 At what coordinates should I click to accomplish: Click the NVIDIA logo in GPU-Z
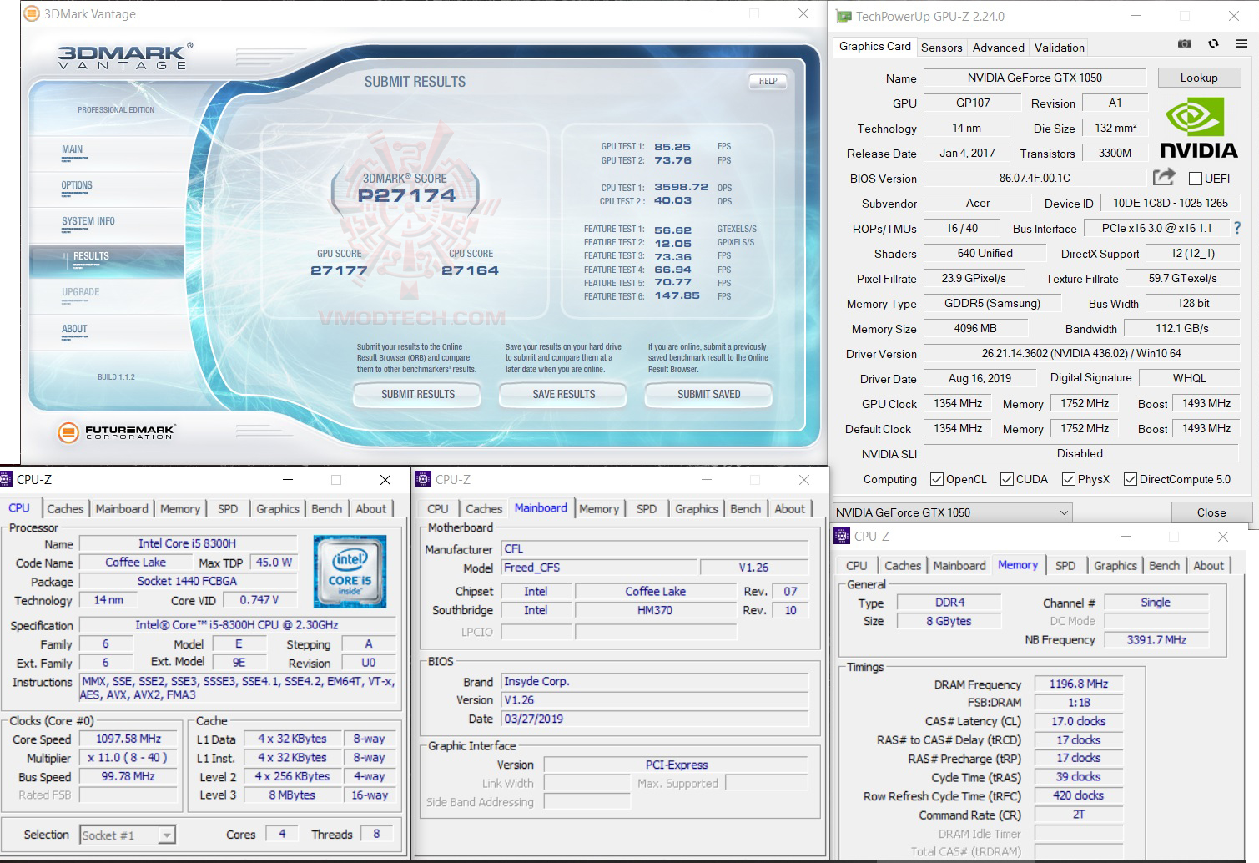[1199, 128]
